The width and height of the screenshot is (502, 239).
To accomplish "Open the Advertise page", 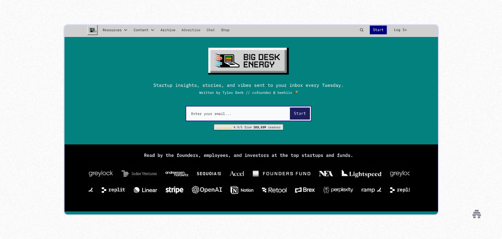I will 191,30.
